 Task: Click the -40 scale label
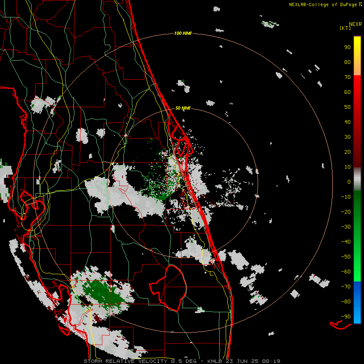(x=346, y=242)
